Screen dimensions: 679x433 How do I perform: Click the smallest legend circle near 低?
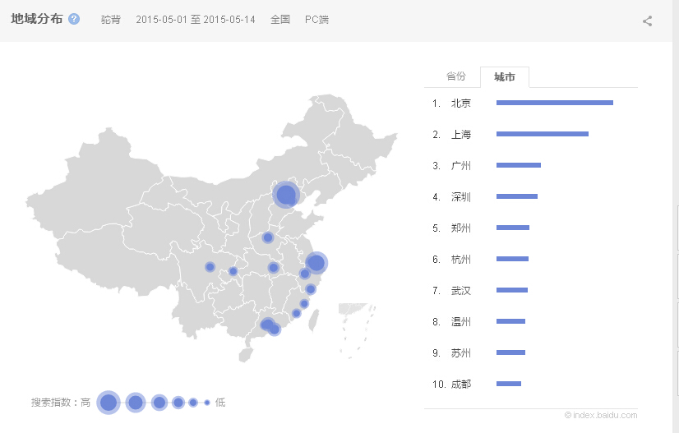point(207,403)
